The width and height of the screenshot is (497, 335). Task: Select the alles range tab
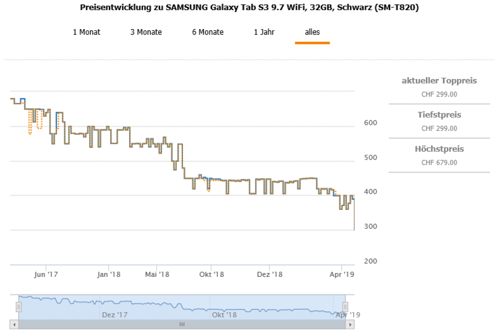pos(312,32)
